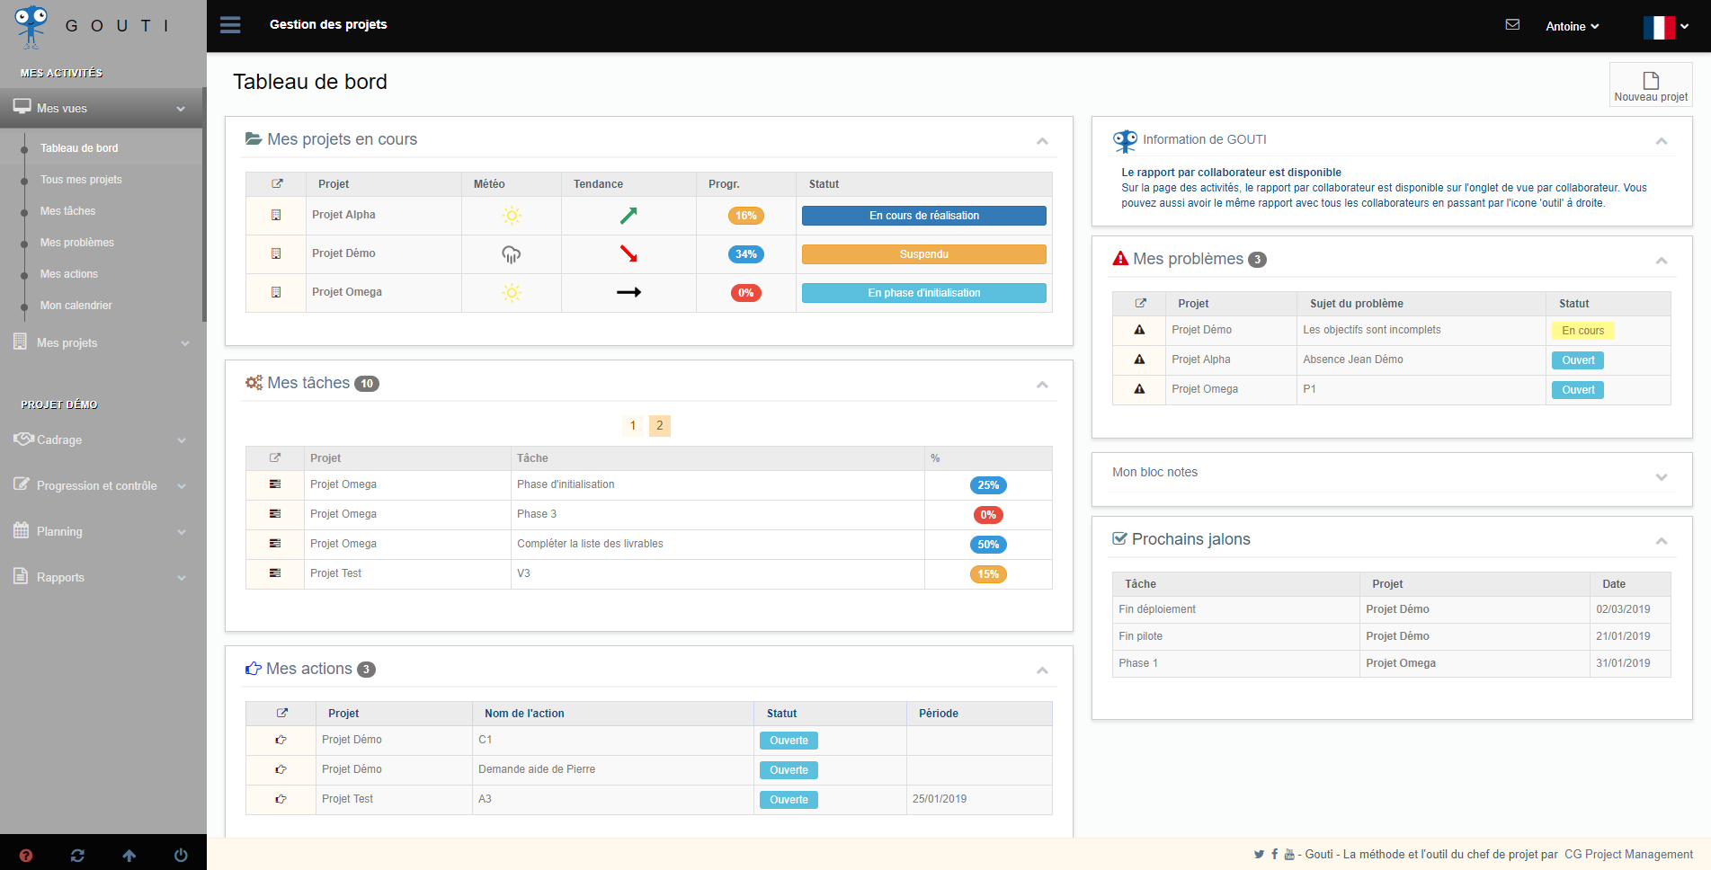The width and height of the screenshot is (1711, 870).
Task: Click the help question mark icon
Action: point(26,856)
